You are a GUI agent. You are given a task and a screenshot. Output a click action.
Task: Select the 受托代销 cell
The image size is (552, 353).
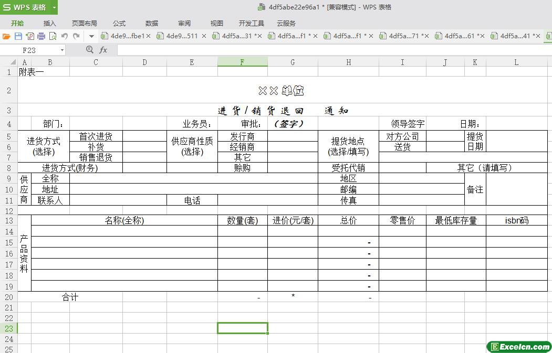tap(349, 168)
